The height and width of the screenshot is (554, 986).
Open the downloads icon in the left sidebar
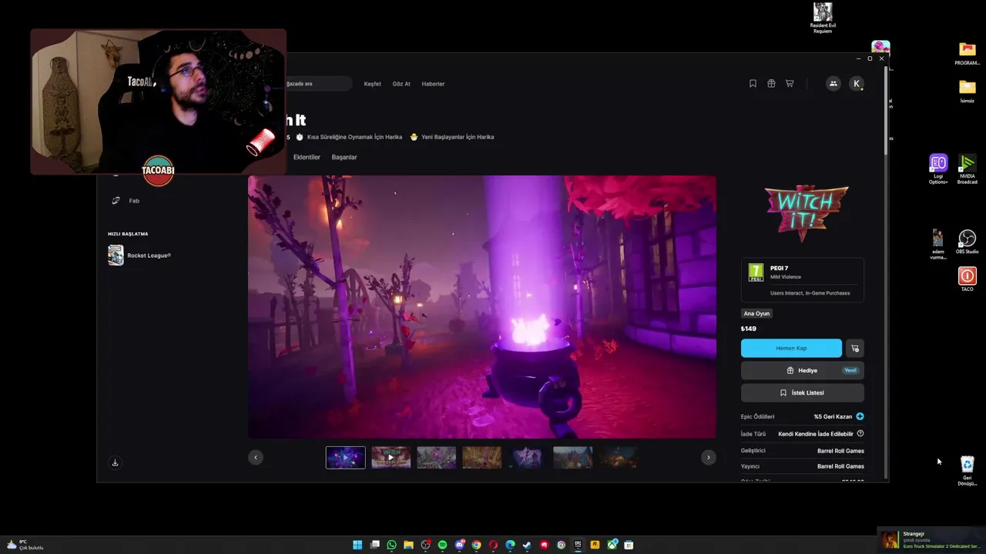(115, 462)
